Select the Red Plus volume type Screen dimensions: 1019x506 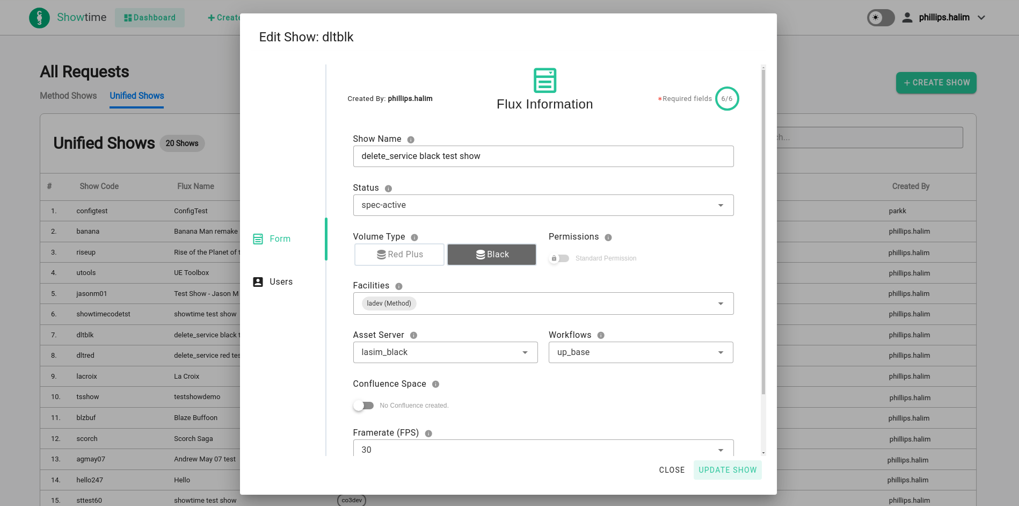pos(399,255)
